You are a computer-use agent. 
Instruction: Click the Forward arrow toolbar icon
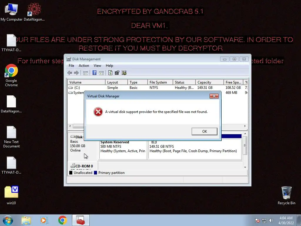(76, 73)
